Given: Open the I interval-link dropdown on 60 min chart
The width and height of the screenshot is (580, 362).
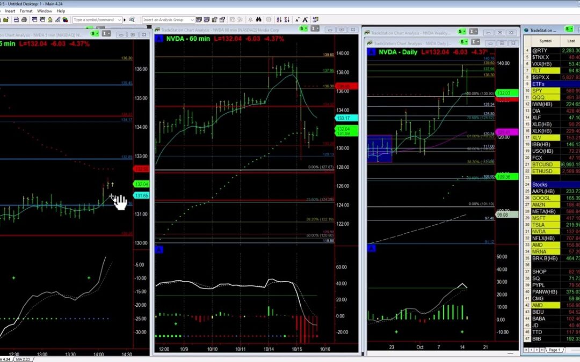Looking at the screenshot, I should [315, 28].
